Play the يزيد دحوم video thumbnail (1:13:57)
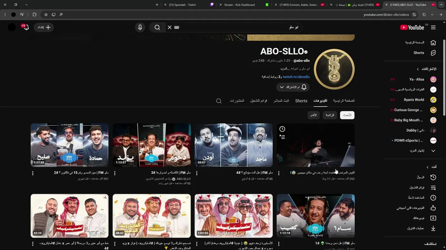This screenshot has width=446, height=250. click(x=152, y=145)
